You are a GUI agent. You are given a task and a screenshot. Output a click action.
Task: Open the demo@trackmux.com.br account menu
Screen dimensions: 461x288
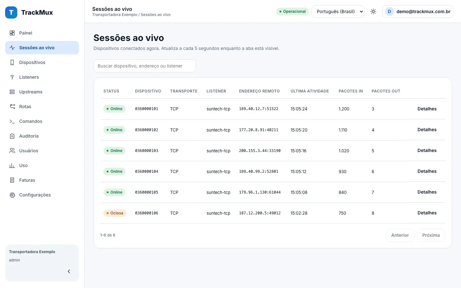[x=417, y=12]
